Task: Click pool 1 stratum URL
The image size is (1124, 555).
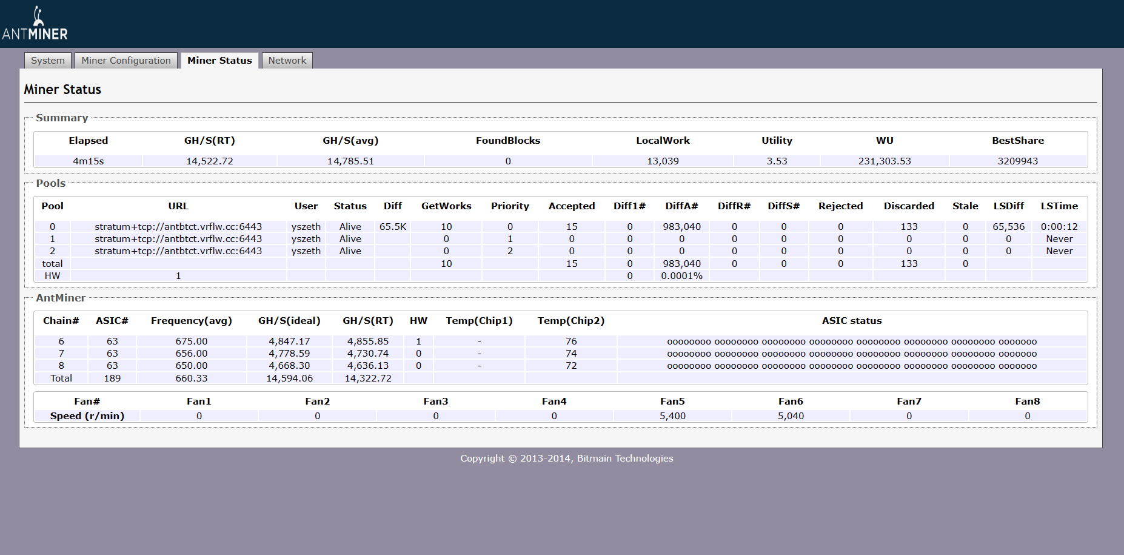Action: tap(178, 239)
